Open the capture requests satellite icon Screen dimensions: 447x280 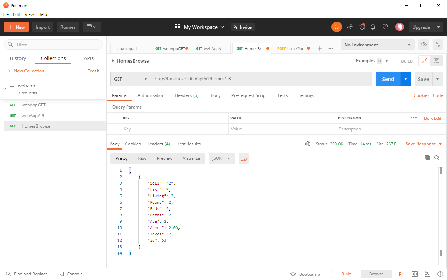(x=350, y=27)
